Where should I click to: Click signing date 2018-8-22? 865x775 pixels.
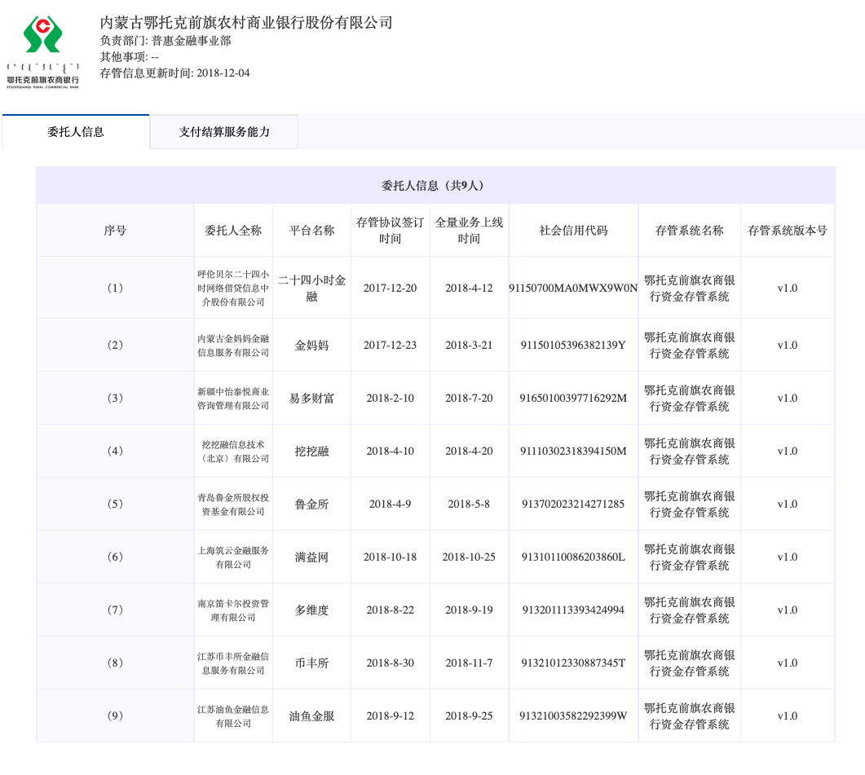coord(390,610)
